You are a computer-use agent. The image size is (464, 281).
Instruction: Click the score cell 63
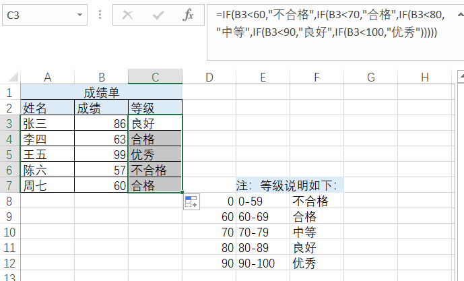102,139
